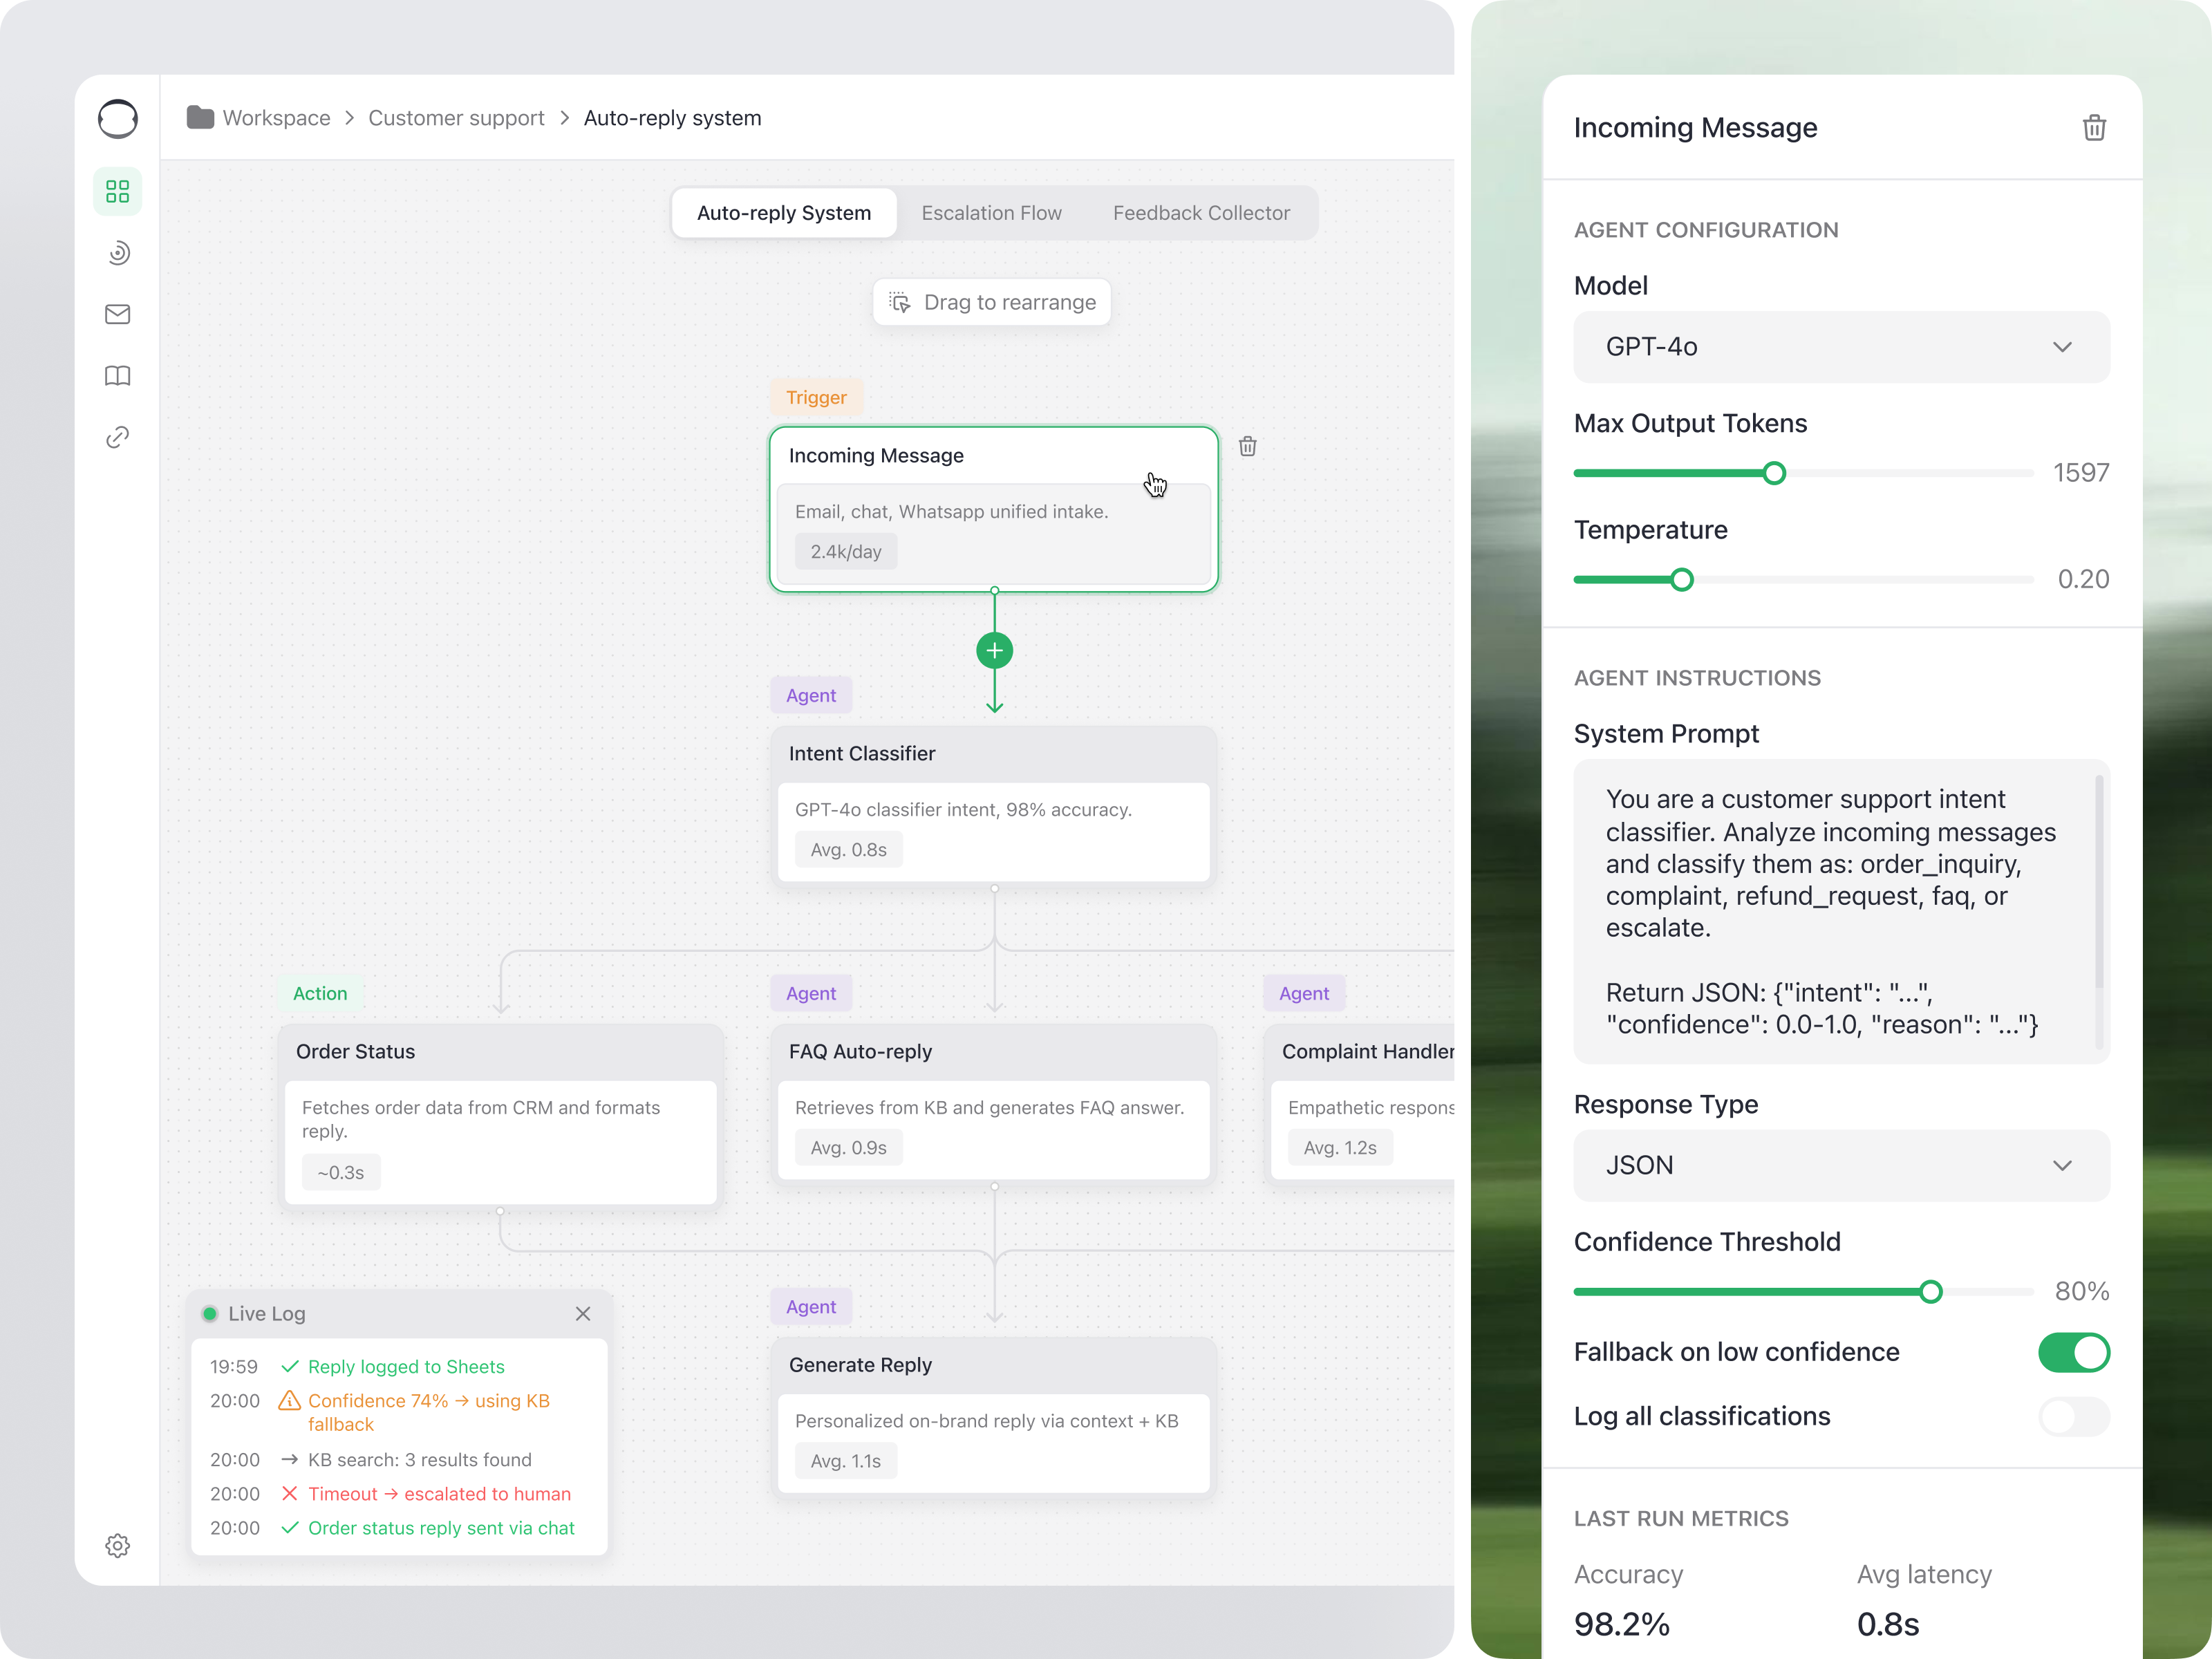This screenshot has height=1659, width=2212.
Task: Click the checkmark on Reply logged to Sheets entry
Action: click(x=289, y=1367)
